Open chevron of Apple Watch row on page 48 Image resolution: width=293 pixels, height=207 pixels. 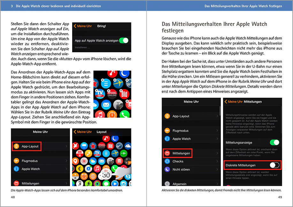[66, 169]
